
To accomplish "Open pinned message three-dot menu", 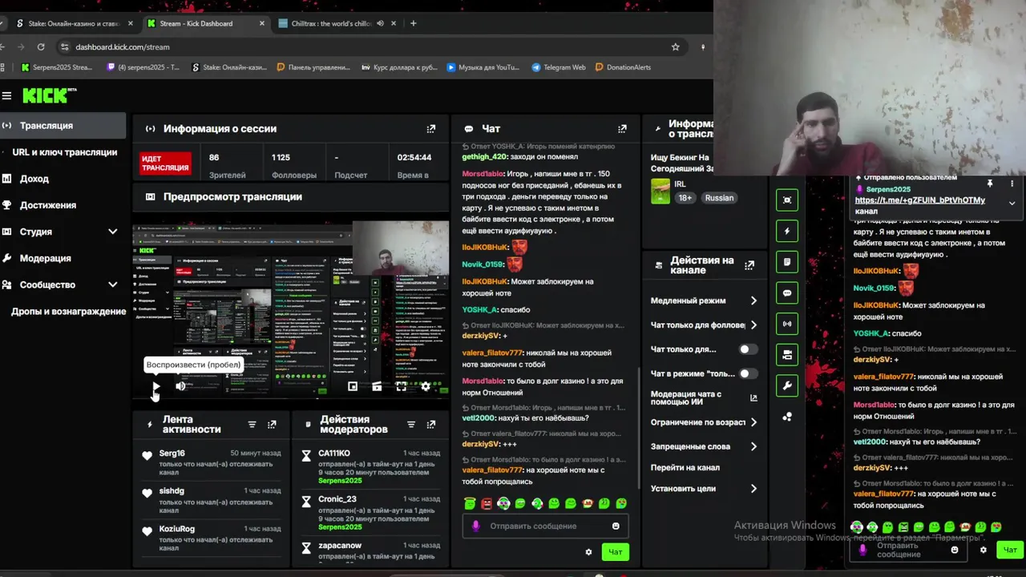I will point(1012,184).
